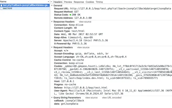Click the test.php file icon
The width and height of the screenshot is (172, 108).
pos(1,5)
